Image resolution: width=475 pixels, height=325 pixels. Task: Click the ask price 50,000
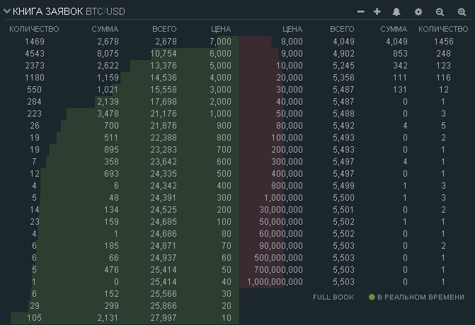pos(290,114)
